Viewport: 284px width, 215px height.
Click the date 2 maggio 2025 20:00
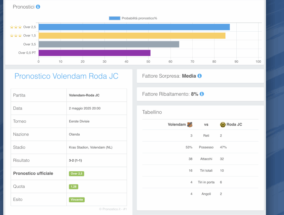(85, 108)
